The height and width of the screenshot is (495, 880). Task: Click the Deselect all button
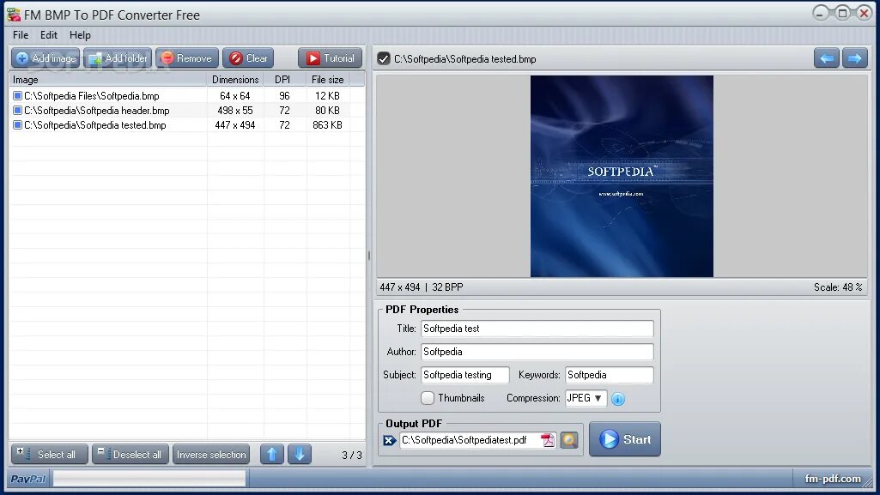(x=130, y=454)
